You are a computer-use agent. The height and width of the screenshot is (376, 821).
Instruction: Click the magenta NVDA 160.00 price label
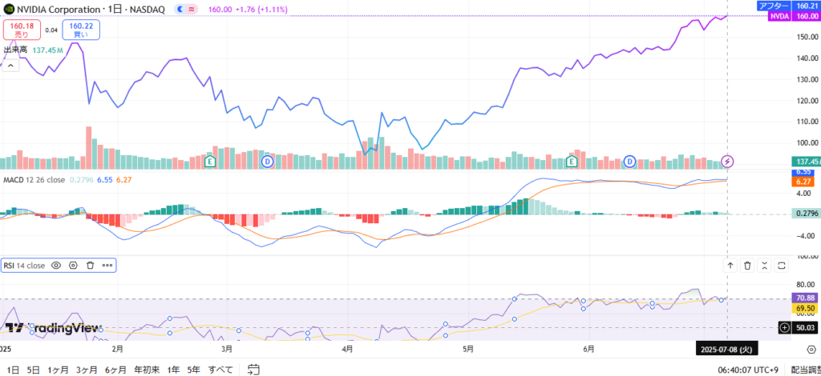pyautogui.click(x=794, y=16)
